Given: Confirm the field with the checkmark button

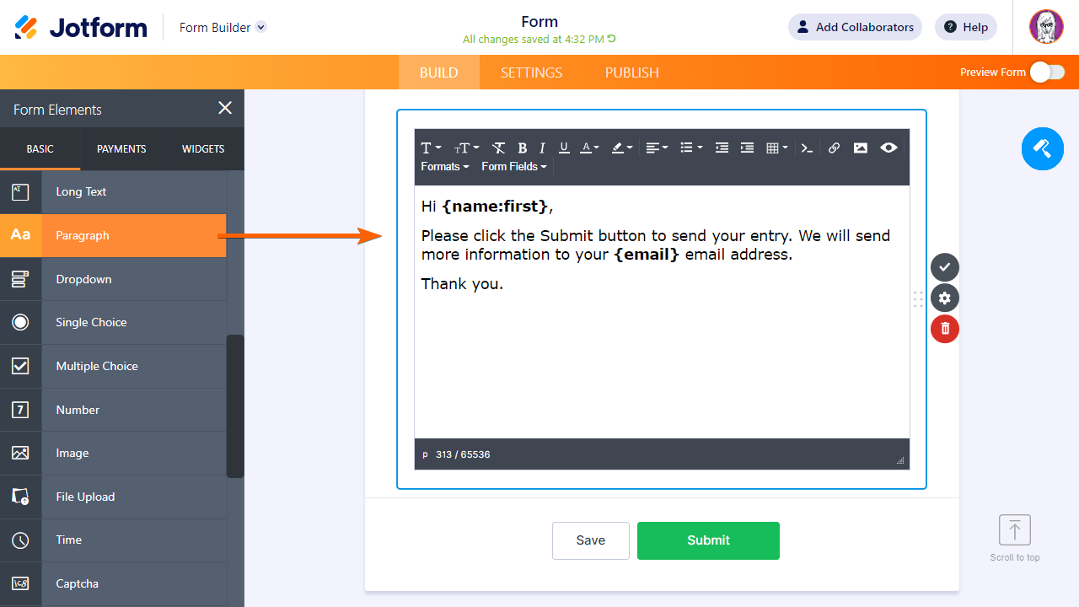Looking at the screenshot, I should point(944,267).
